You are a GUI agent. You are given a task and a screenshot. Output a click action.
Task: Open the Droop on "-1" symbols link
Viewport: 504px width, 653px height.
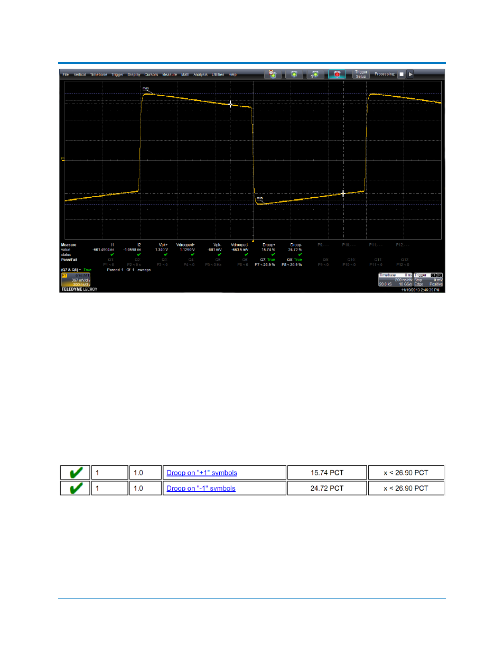tap(201, 488)
